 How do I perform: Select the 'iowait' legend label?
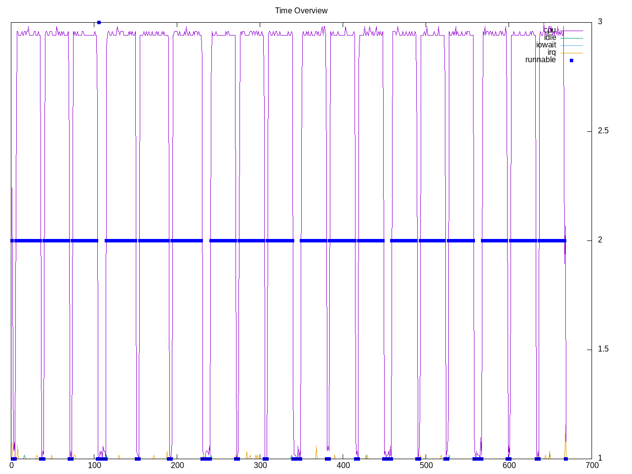546,45
